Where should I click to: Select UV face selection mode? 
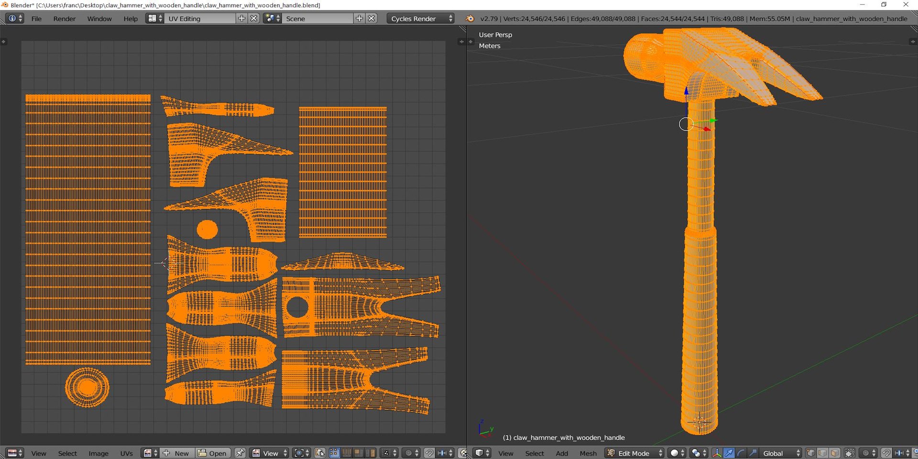coord(358,453)
